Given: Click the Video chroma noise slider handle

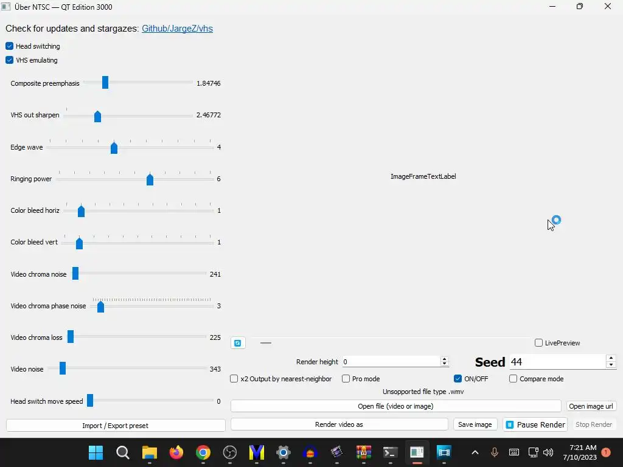Looking at the screenshot, I should point(75,273).
